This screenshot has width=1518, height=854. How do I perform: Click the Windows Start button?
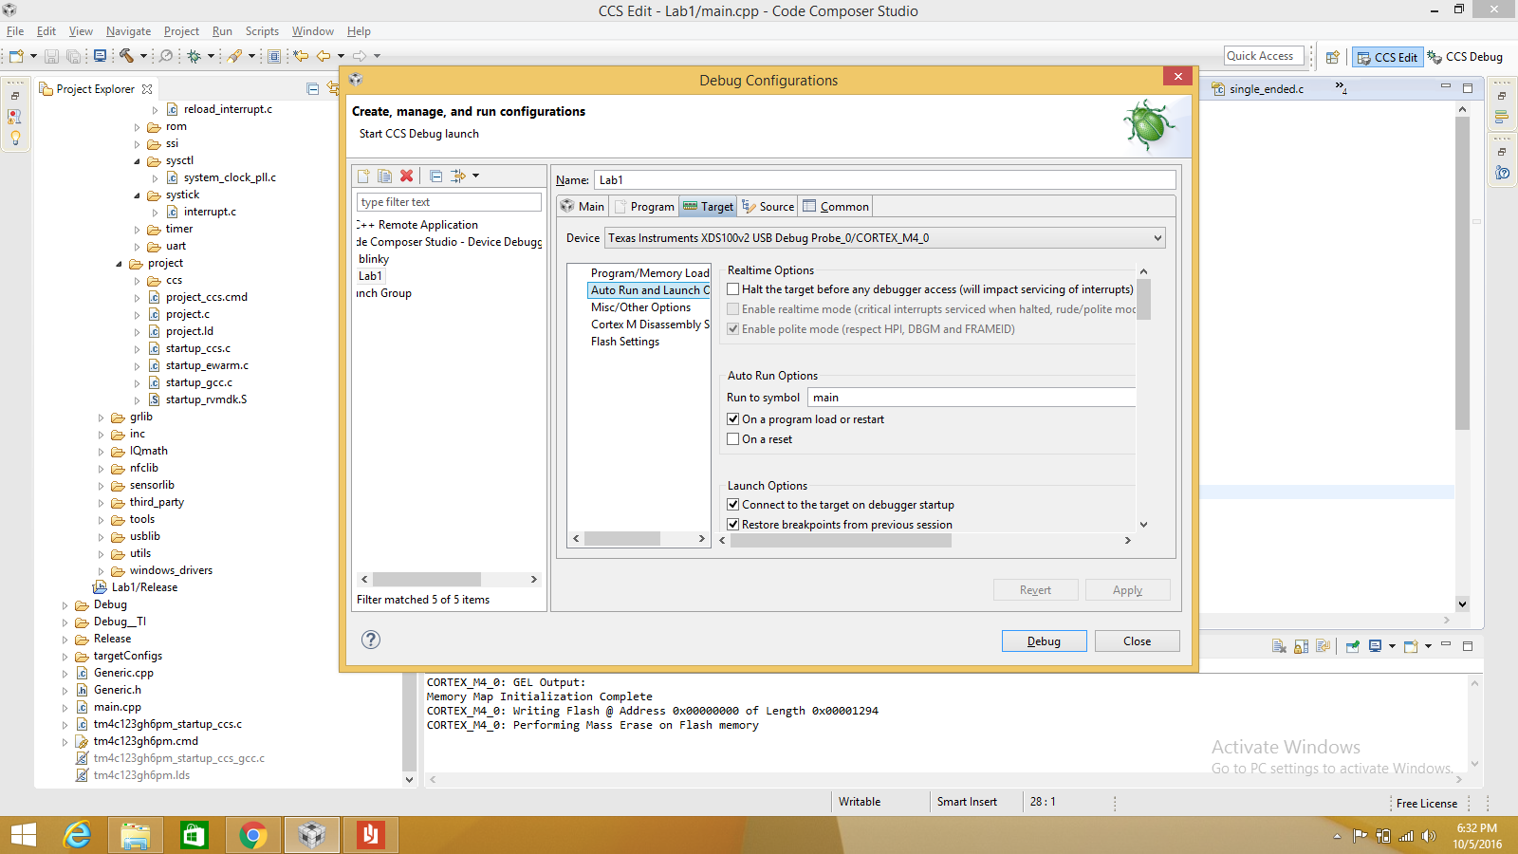(x=23, y=835)
